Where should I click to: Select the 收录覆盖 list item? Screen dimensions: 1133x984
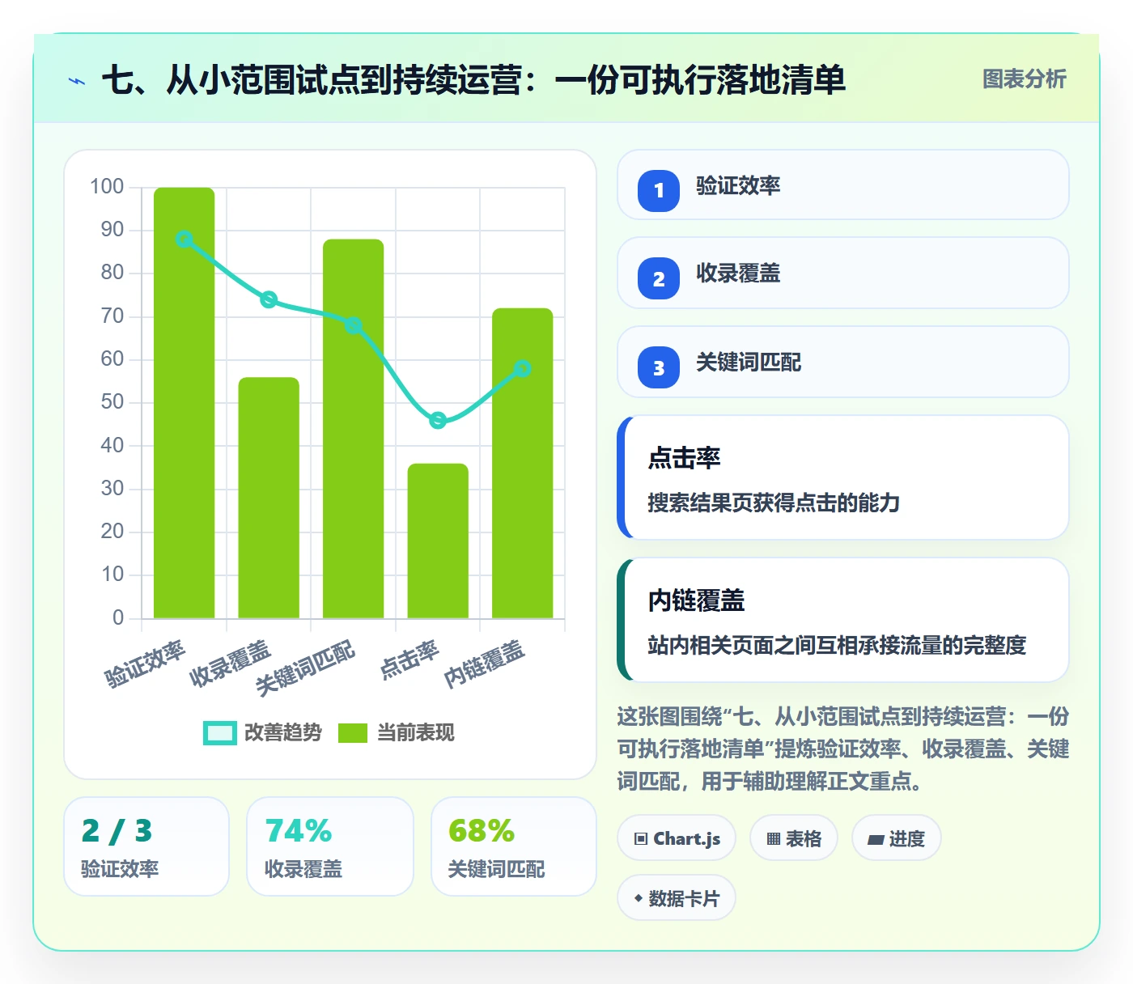(x=842, y=273)
